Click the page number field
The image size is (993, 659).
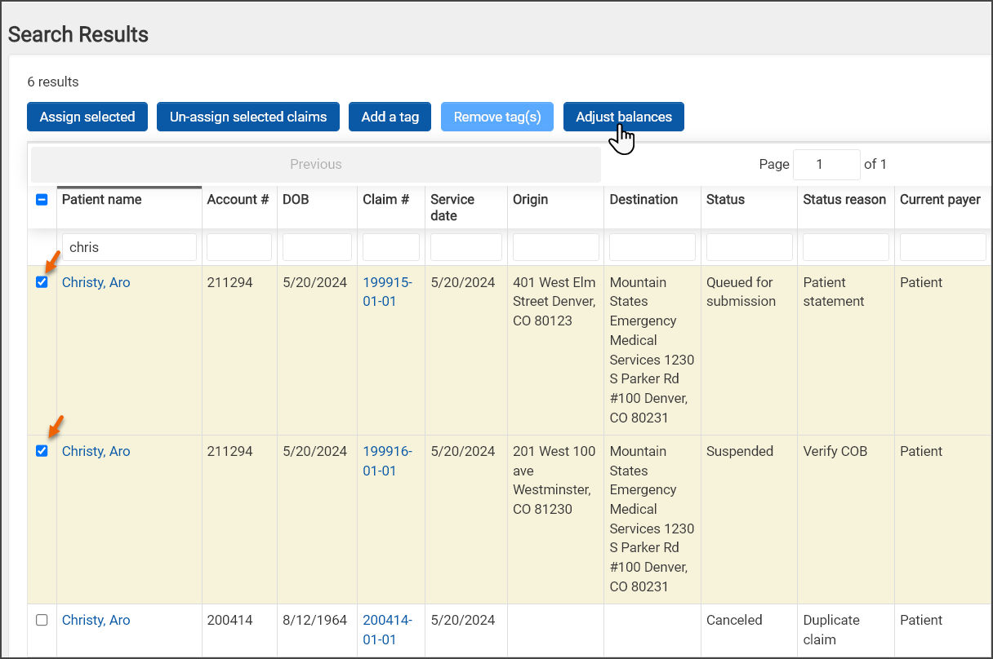(x=826, y=164)
